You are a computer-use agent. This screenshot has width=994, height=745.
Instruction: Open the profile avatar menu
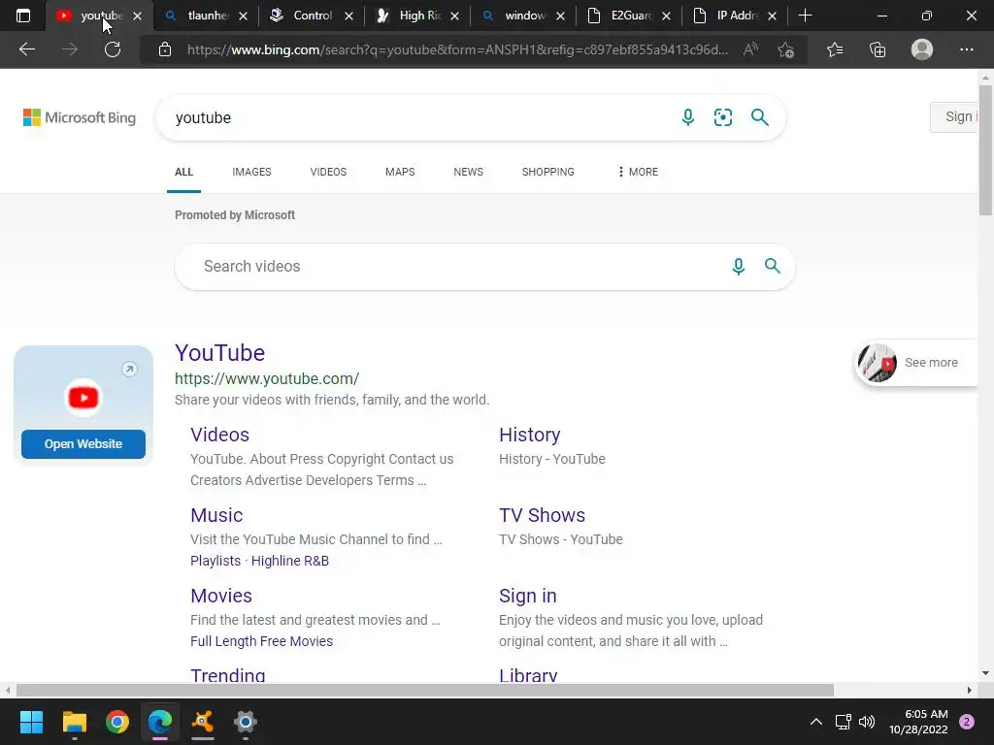tap(922, 49)
